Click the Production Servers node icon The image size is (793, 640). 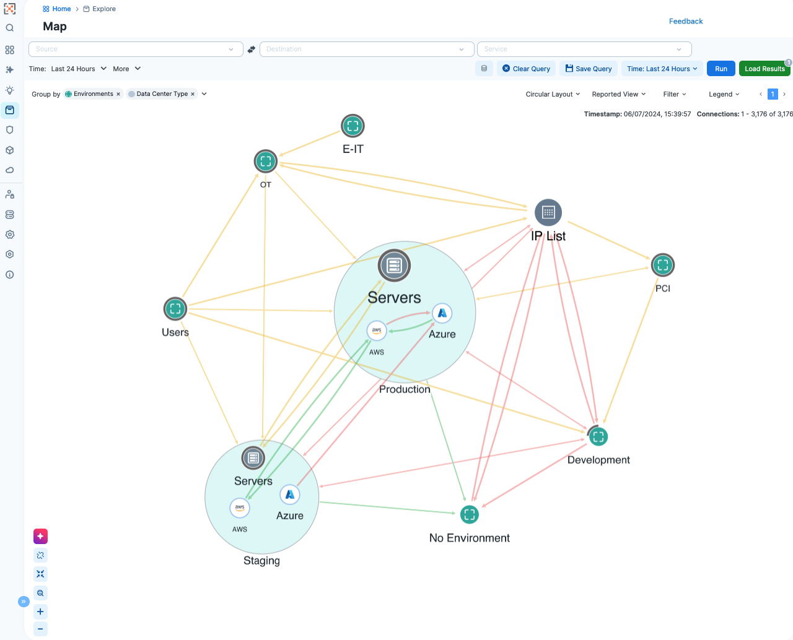(395, 266)
